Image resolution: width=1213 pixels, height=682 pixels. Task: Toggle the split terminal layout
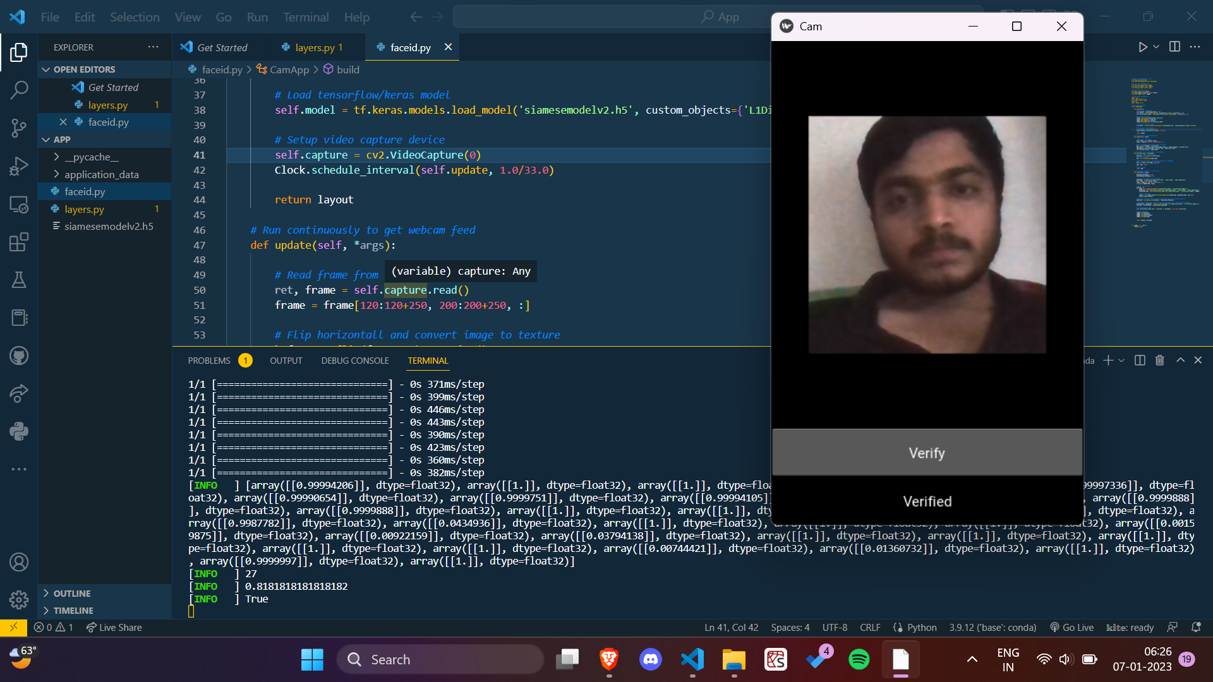(1138, 360)
